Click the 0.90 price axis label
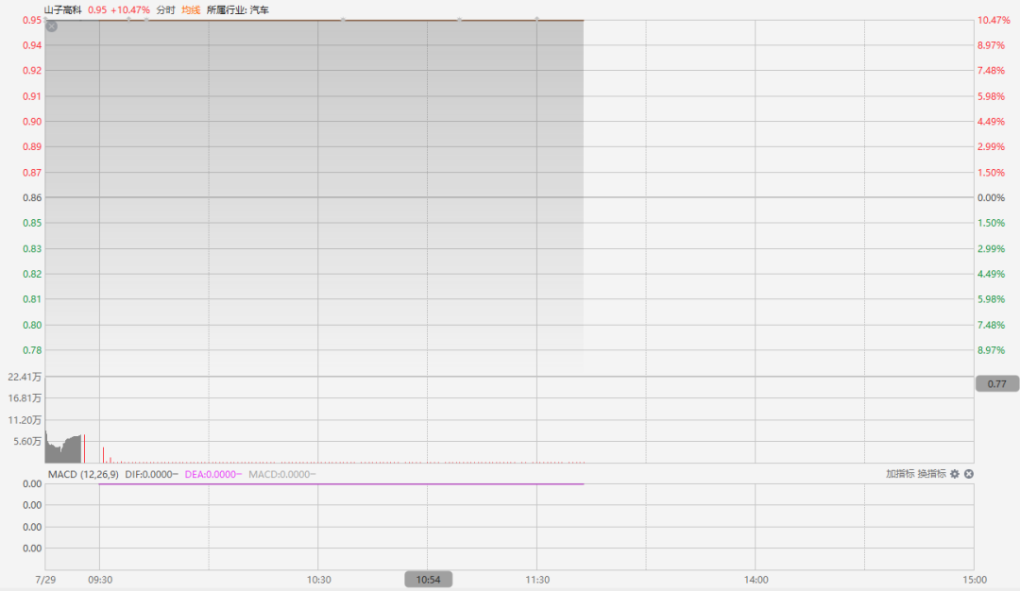 tap(32, 122)
